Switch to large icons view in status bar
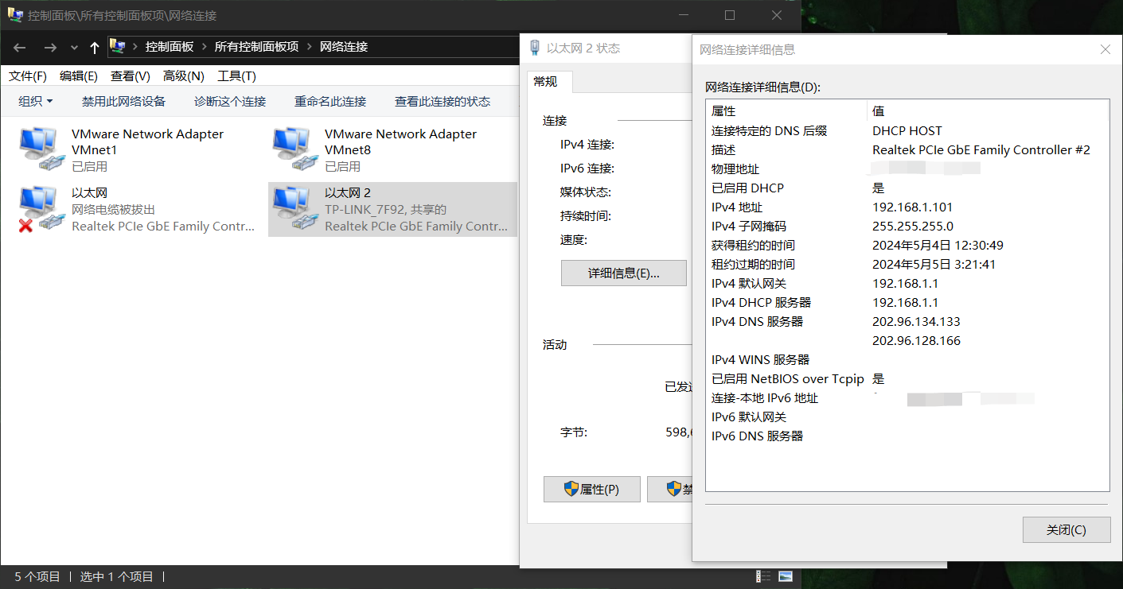 click(x=786, y=576)
